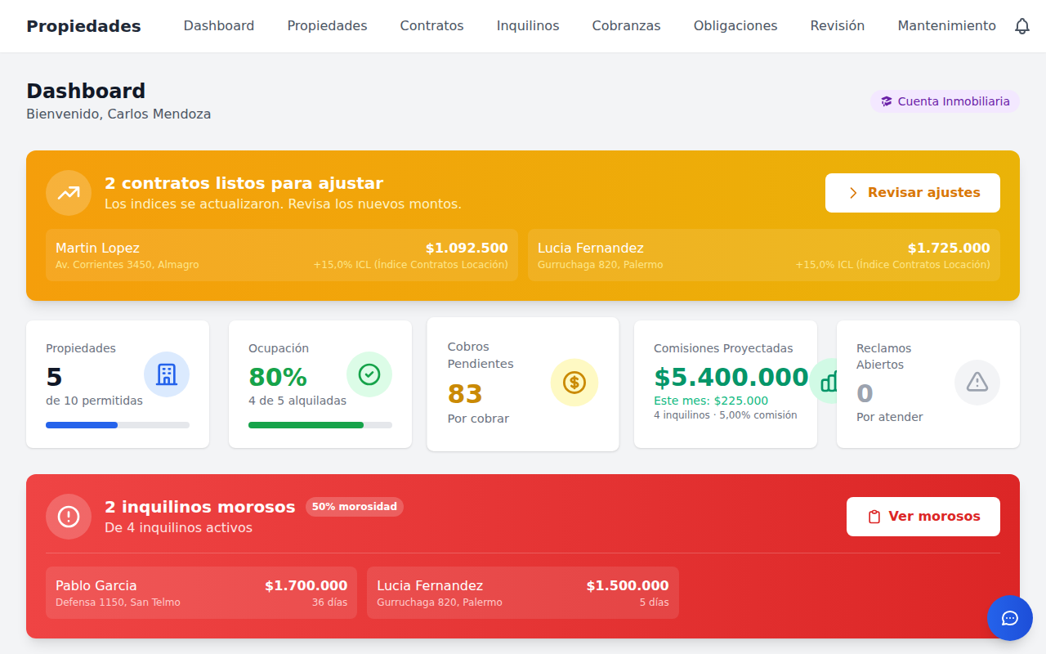Open the chat bubble in the bottom corner
This screenshot has height=654, width=1046.
(x=1010, y=618)
